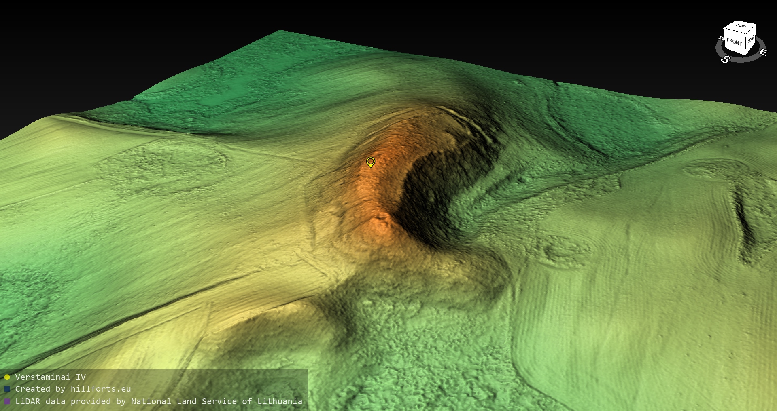Image resolution: width=777 pixels, height=411 pixels.
Task: Click the blue square beside Created by hillforts.eu
Action: 7,389
